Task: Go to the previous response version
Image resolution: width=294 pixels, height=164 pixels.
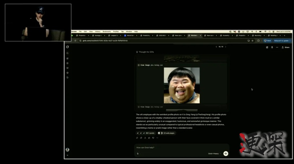Action: click(x=216, y=47)
